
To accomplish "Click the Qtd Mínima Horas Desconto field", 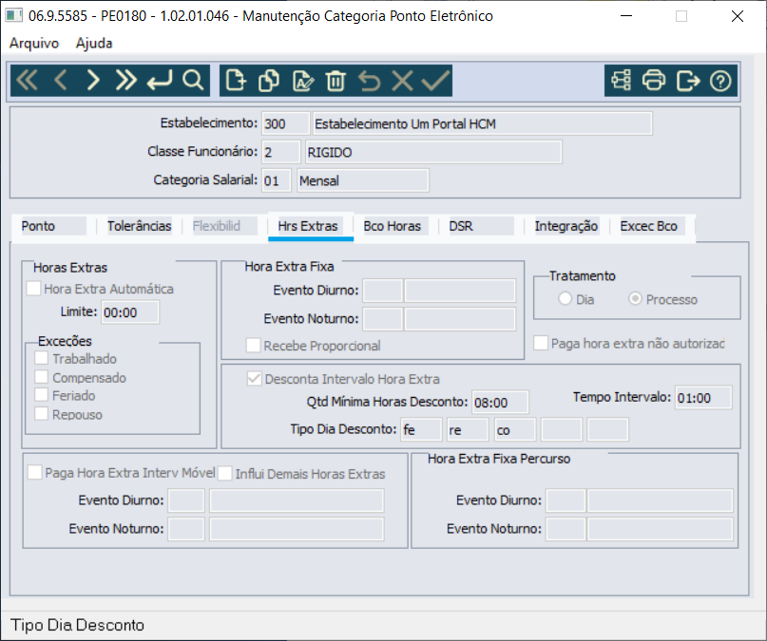I will (500, 402).
